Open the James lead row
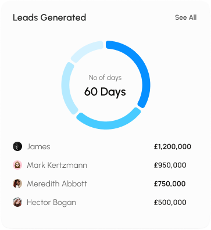Screen dimensions: 211x230 (x=102, y=146)
